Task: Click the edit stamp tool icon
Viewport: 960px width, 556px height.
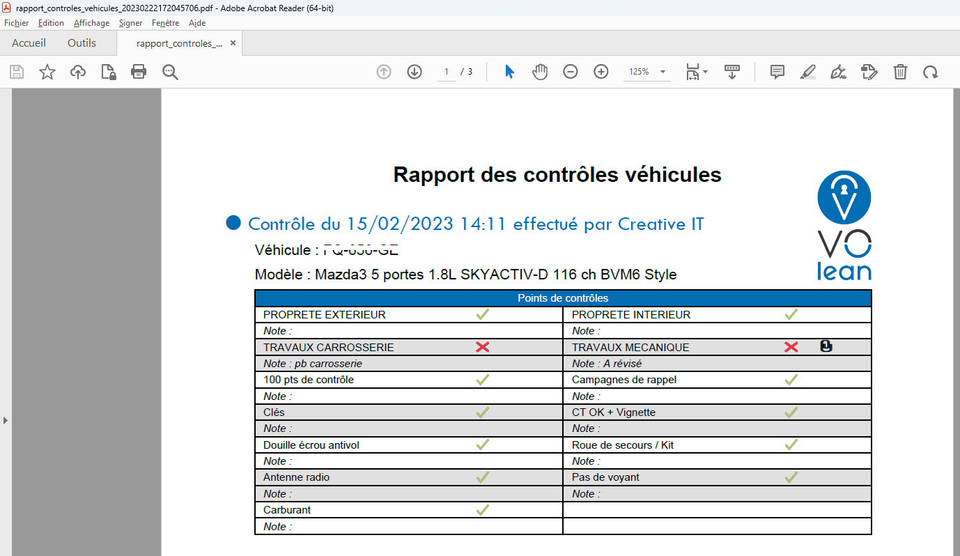Action: point(869,72)
